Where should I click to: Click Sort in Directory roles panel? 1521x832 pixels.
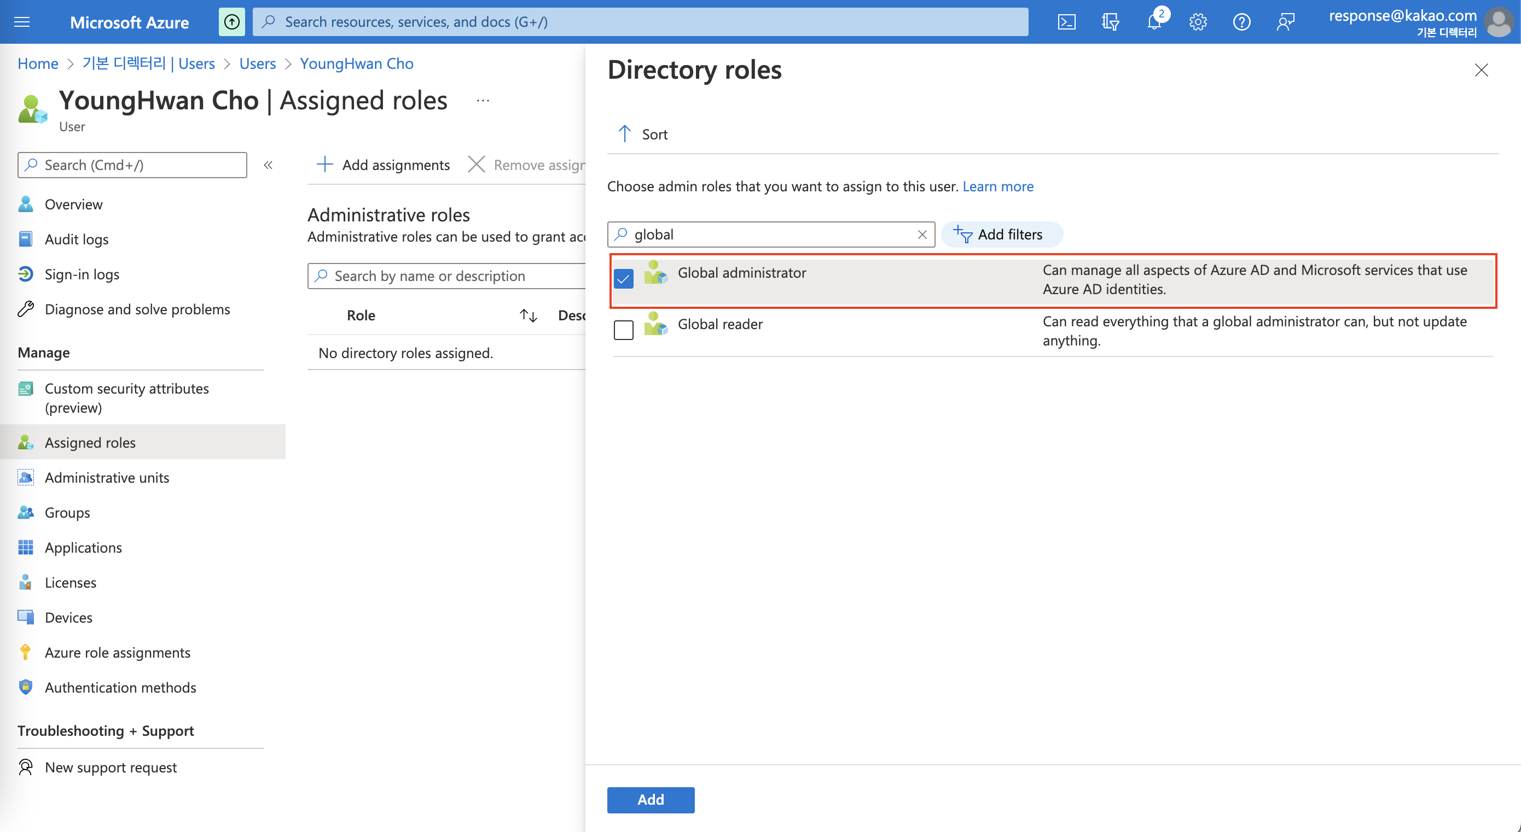click(642, 134)
